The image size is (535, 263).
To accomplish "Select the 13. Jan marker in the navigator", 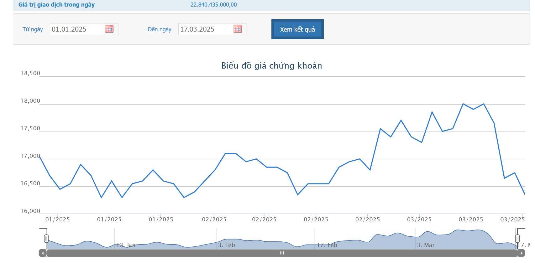I will pyautogui.click(x=126, y=245).
